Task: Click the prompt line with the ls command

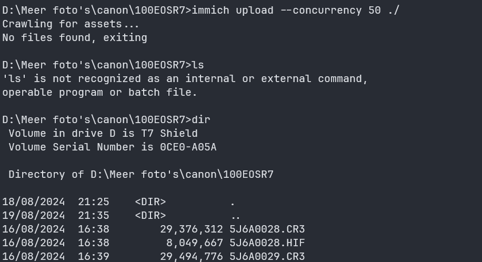Action: click(103, 65)
